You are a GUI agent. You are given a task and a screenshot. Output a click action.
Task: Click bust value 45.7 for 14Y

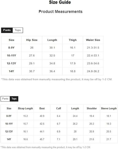tap(42, 139)
